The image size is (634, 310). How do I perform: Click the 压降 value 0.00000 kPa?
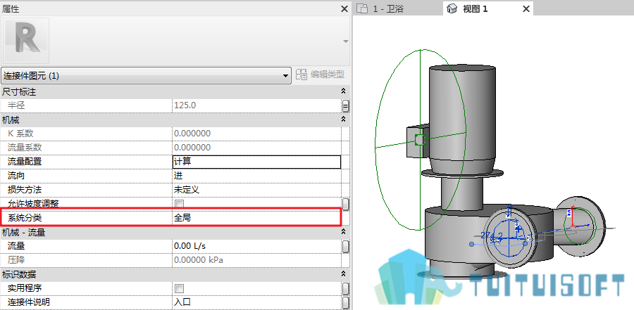pyautogui.click(x=256, y=260)
